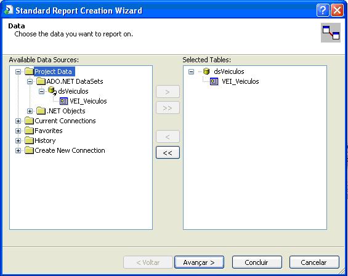This screenshot has height=276, width=348.
Task: Click the Create New Connection folder icon
Action: [29, 150]
